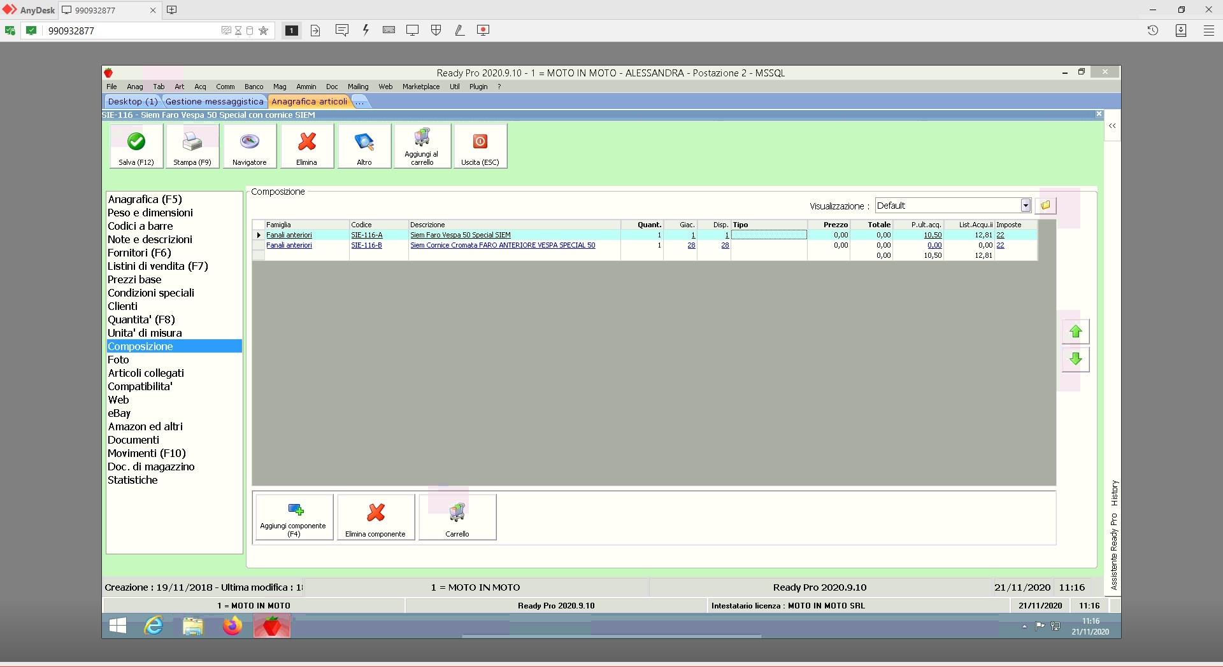Select Anagrafica articoli tab
The height and width of the screenshot is (667, 1223).
[x=310, y=101]
